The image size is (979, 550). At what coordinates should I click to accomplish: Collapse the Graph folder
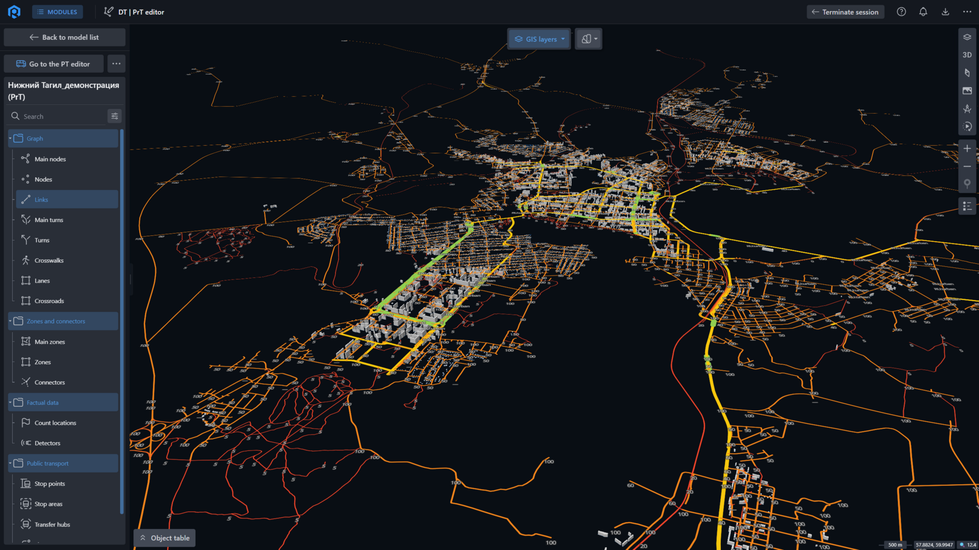pyautogui.click(x=10, y=138)
